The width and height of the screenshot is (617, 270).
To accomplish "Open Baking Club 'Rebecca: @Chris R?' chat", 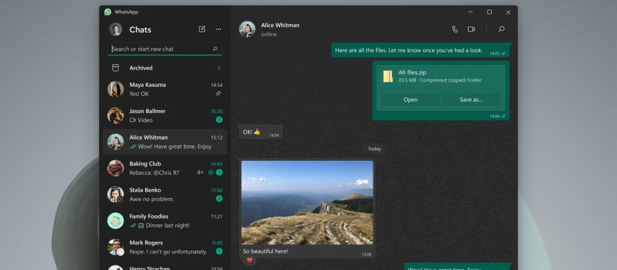I will coord(165,168).
